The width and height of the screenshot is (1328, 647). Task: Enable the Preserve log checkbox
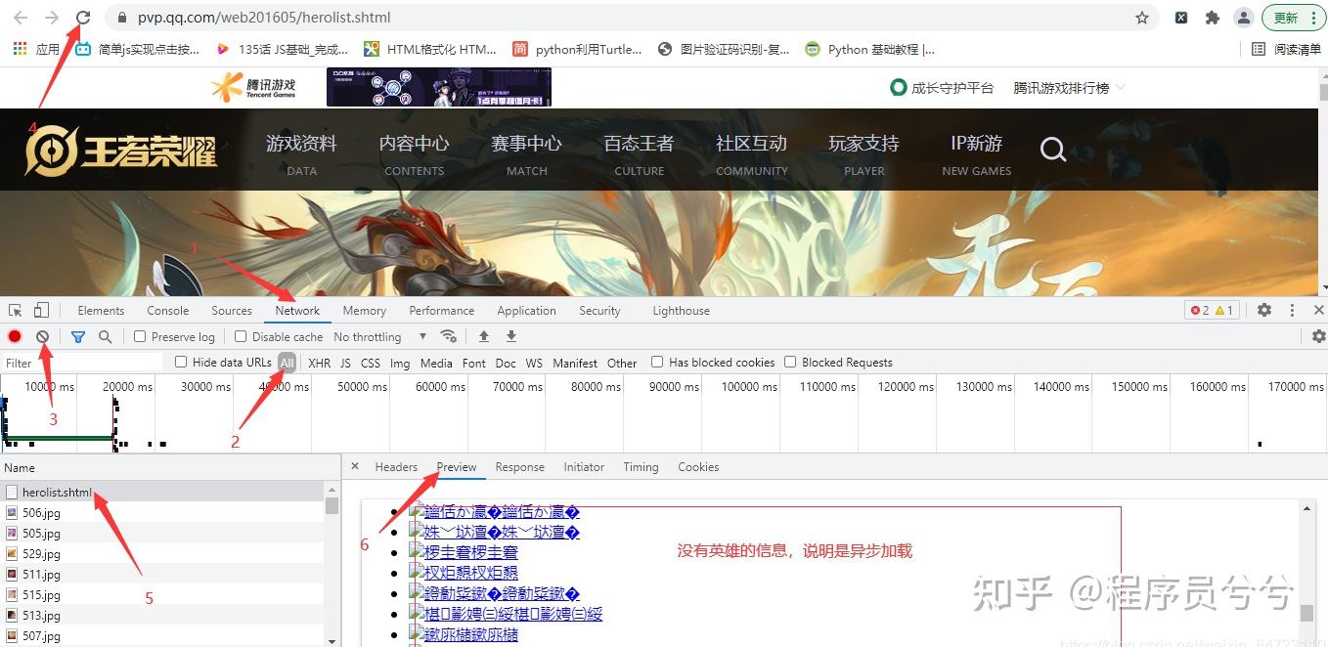(140, 336)
